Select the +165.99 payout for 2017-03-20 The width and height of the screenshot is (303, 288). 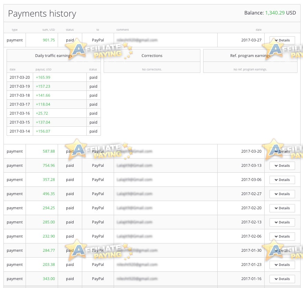tap(43, 77)
